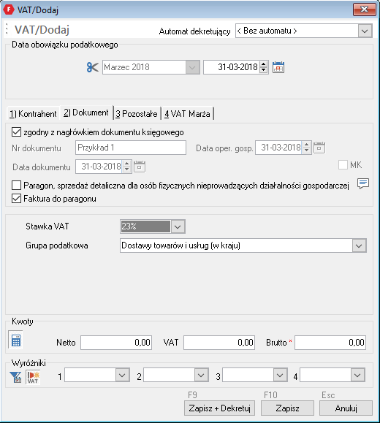Open calendar picker for tax obligation date
Screen dimensions: 380x423
click(x=278, y=67)
